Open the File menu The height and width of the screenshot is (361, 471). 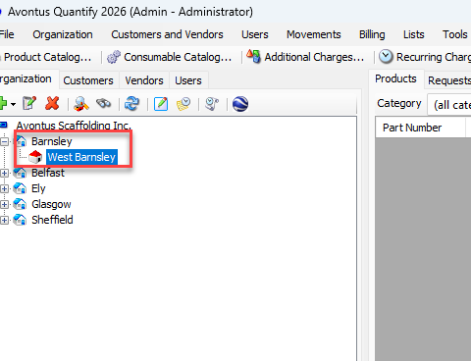click(7, 34)
